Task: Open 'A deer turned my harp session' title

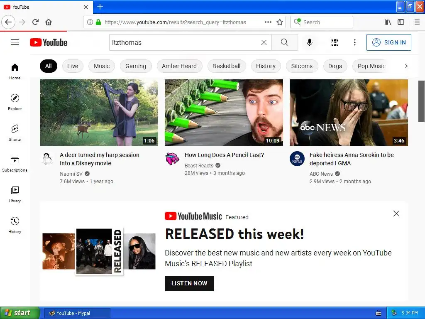Action: pos(100,159)
